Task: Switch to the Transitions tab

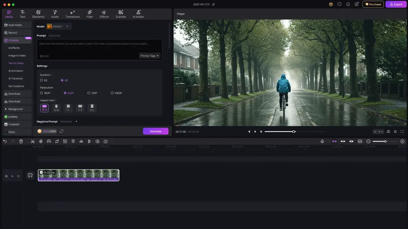Action: [73, 14]
